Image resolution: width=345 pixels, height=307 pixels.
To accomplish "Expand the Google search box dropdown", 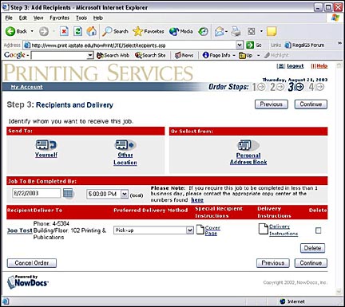I will (90, 55).
